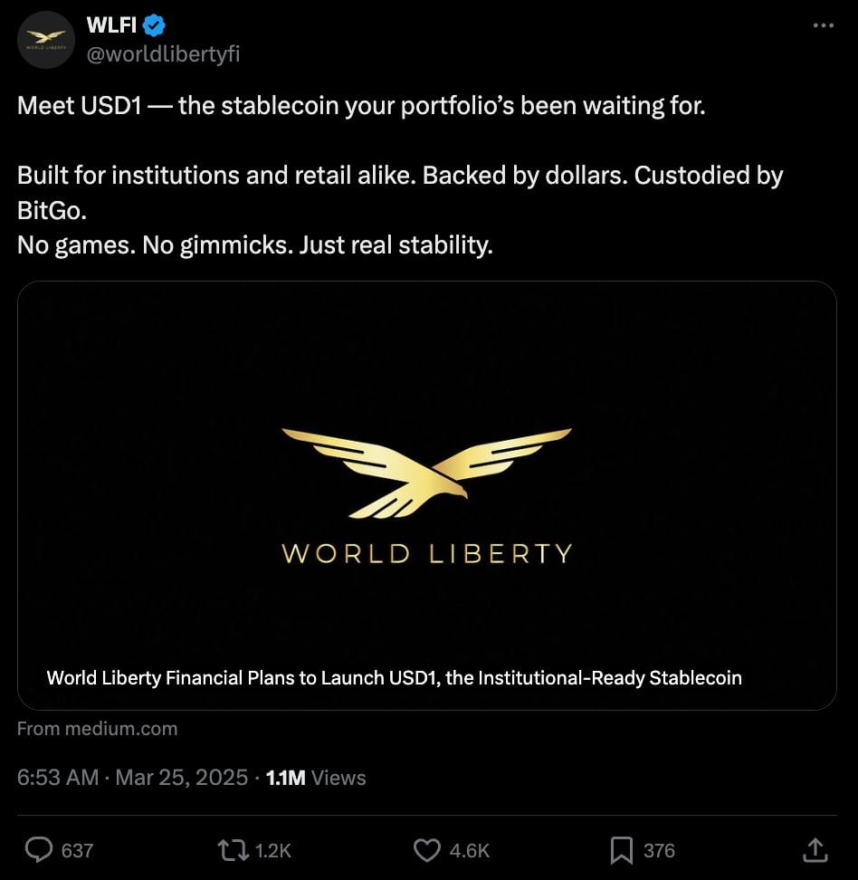Click the 6:53 AM Mar 25, 2025 timestamp
This screenshot has height=880, width=858.
tap(132, 778)
